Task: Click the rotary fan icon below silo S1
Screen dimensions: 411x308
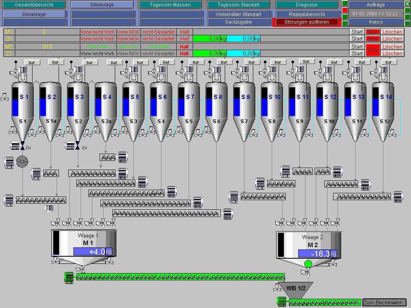Action: coord(22,162)
